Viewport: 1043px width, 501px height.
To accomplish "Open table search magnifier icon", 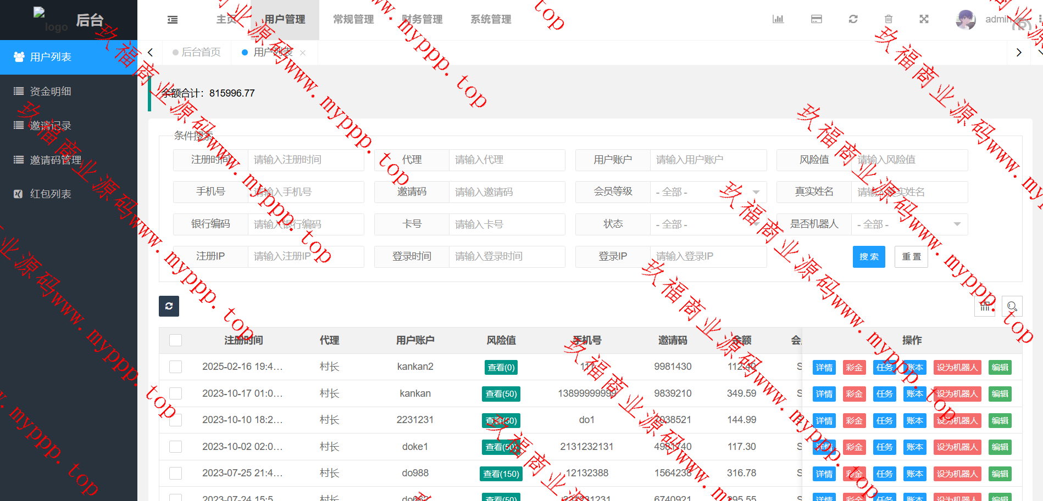I will [x=1012, y=306].
